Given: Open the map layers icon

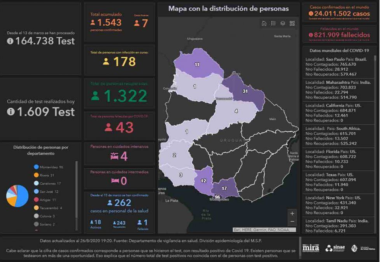Looking at the screenshot, I should click(x=283, y=23).
